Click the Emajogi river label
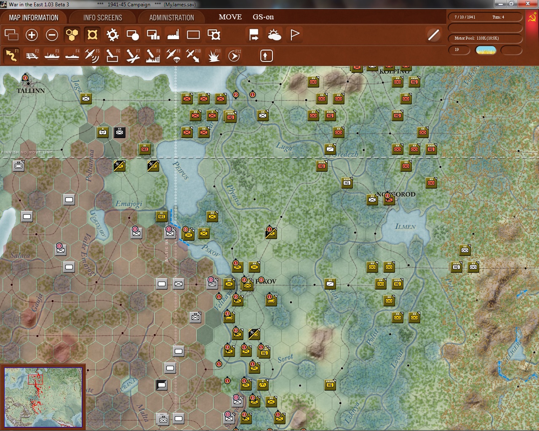539x431 pixels. click(129, 204)
